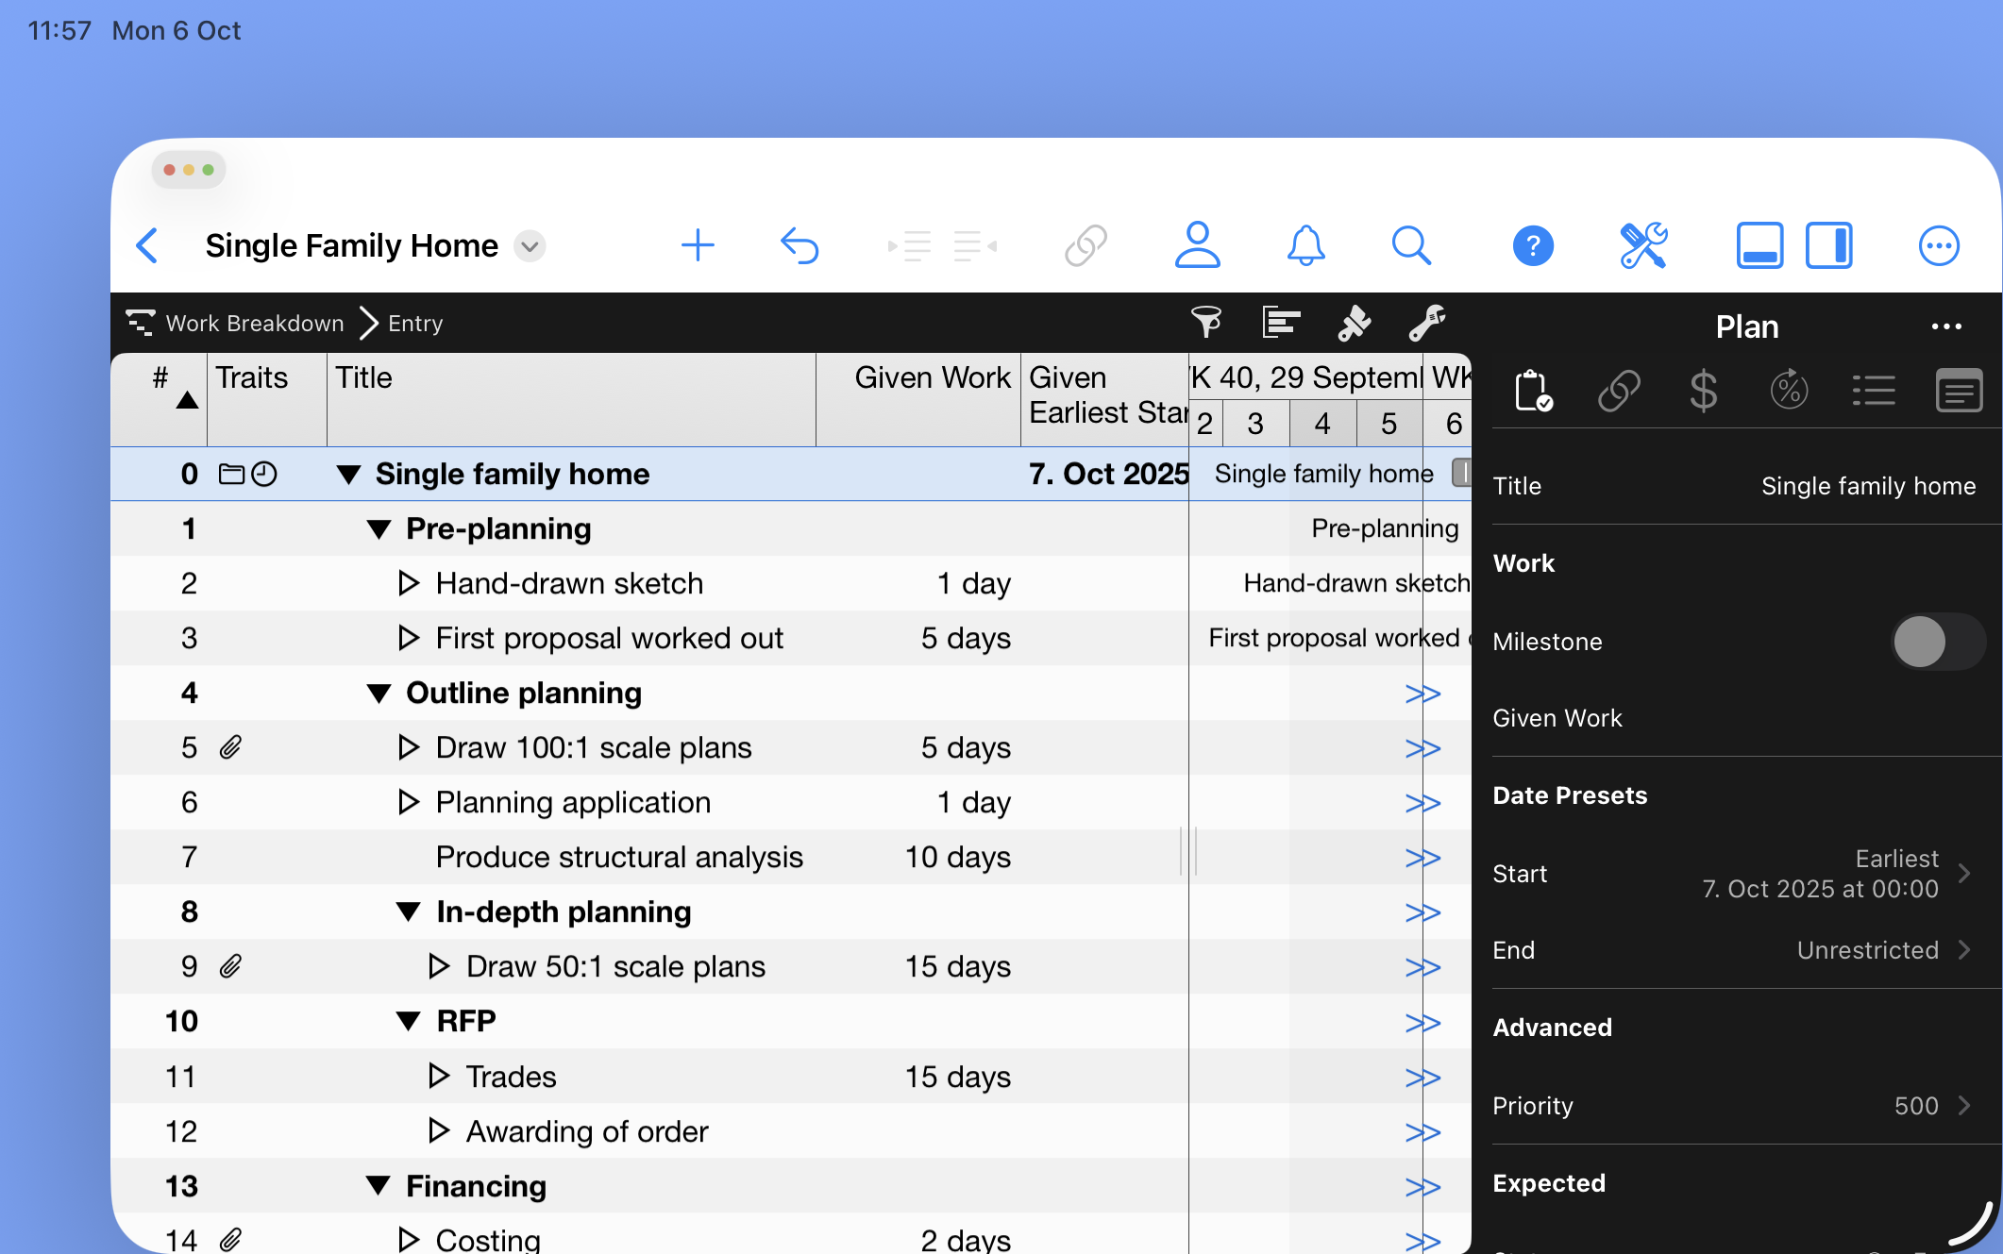Select the styles paintbrush icon
Viewport: 2003px width, 1254px height.
point(1355,323)
